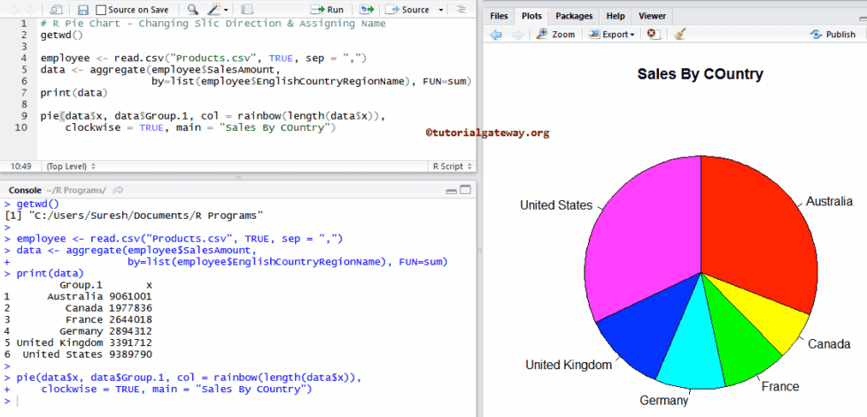Switch to the Plots tab
This screenshot has width=867, height=417.
click(x=532, y=16)
